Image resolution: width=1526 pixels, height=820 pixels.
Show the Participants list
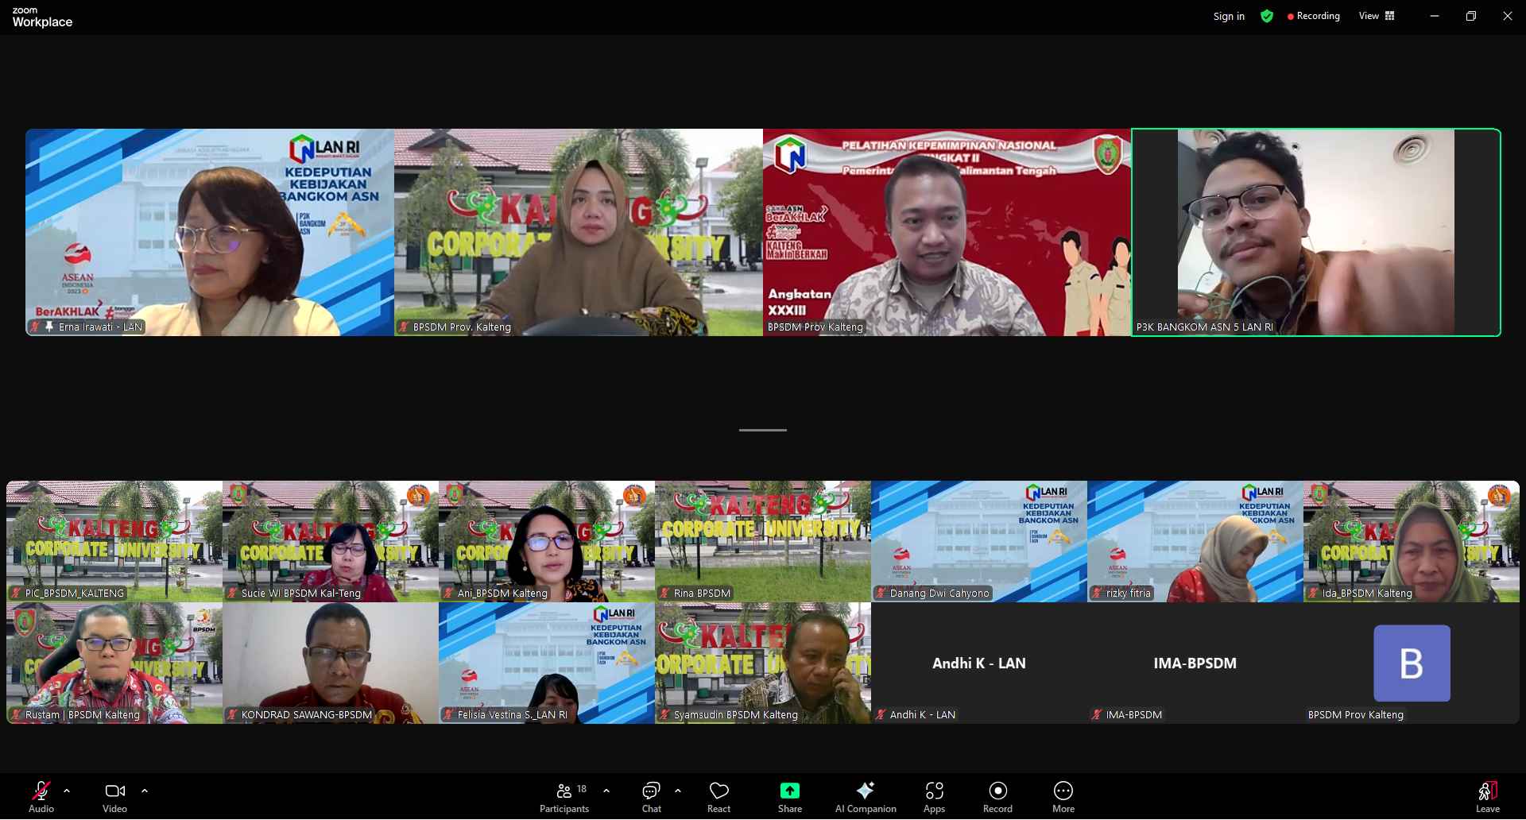pos(565,796)
